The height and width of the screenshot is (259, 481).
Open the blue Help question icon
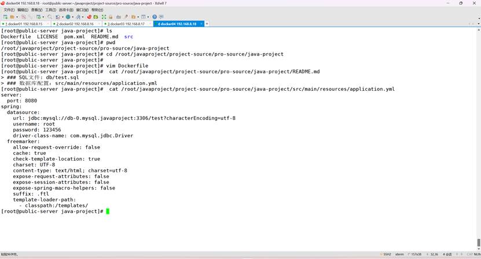(x=155, y=17)
